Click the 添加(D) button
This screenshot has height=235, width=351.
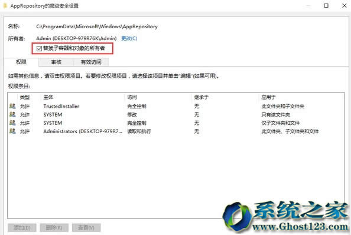(22, 227)
